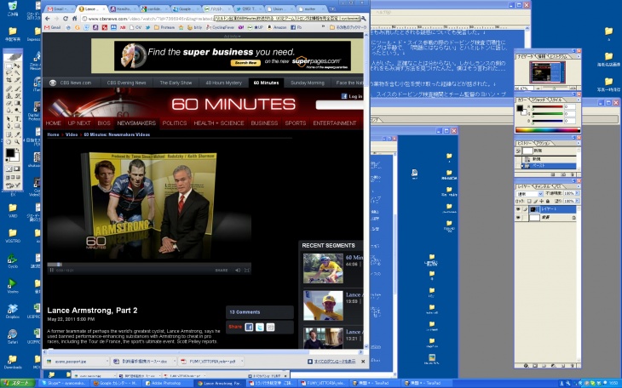Toggle visibility of the selected top layer
622x388 pixels.
coord(518,208)
